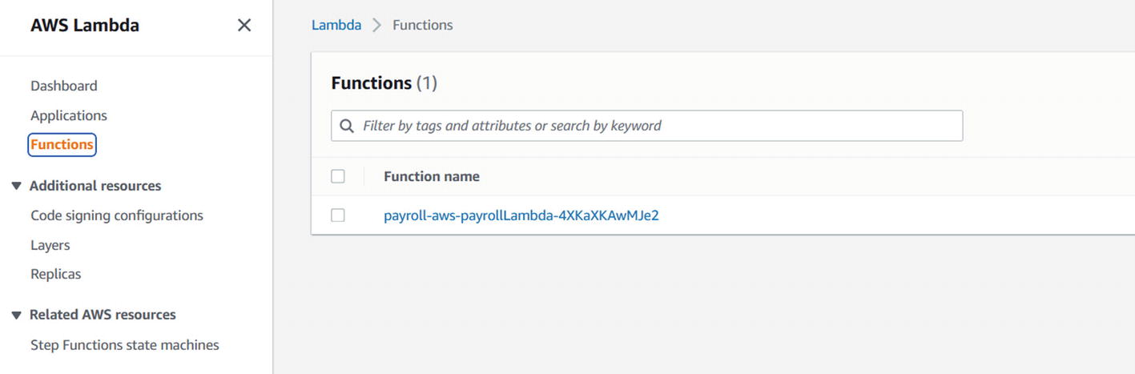Select Functions in the left navigation
This screenshot has height=374, width=1135.
[62, 145]
